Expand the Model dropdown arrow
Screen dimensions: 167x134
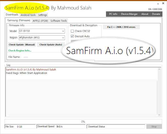[63, 31]
